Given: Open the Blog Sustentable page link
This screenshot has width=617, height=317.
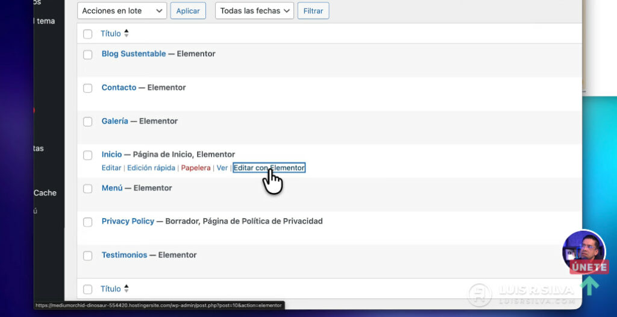Looking at the screenshot, I should [134, 54].
